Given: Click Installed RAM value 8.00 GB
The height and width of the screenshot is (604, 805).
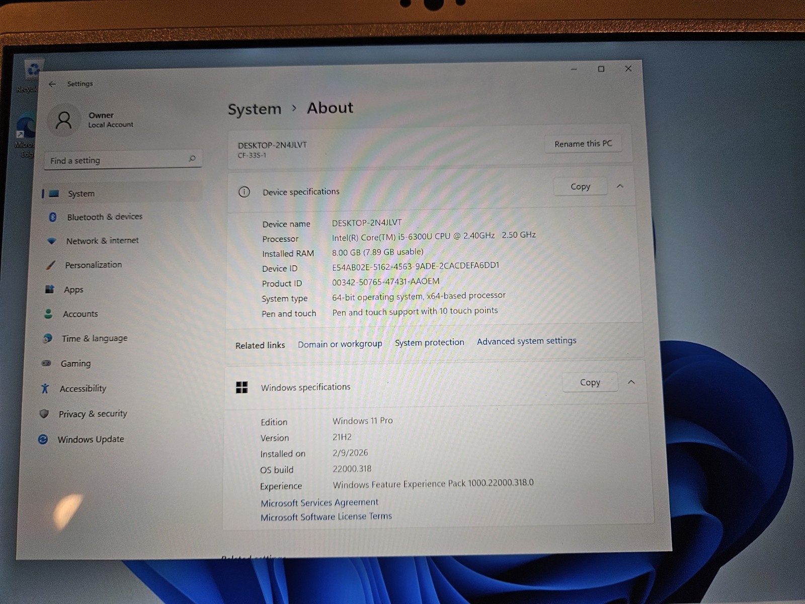Looking at the screenshot, I should pyautogui.click(x=378, y=252).
